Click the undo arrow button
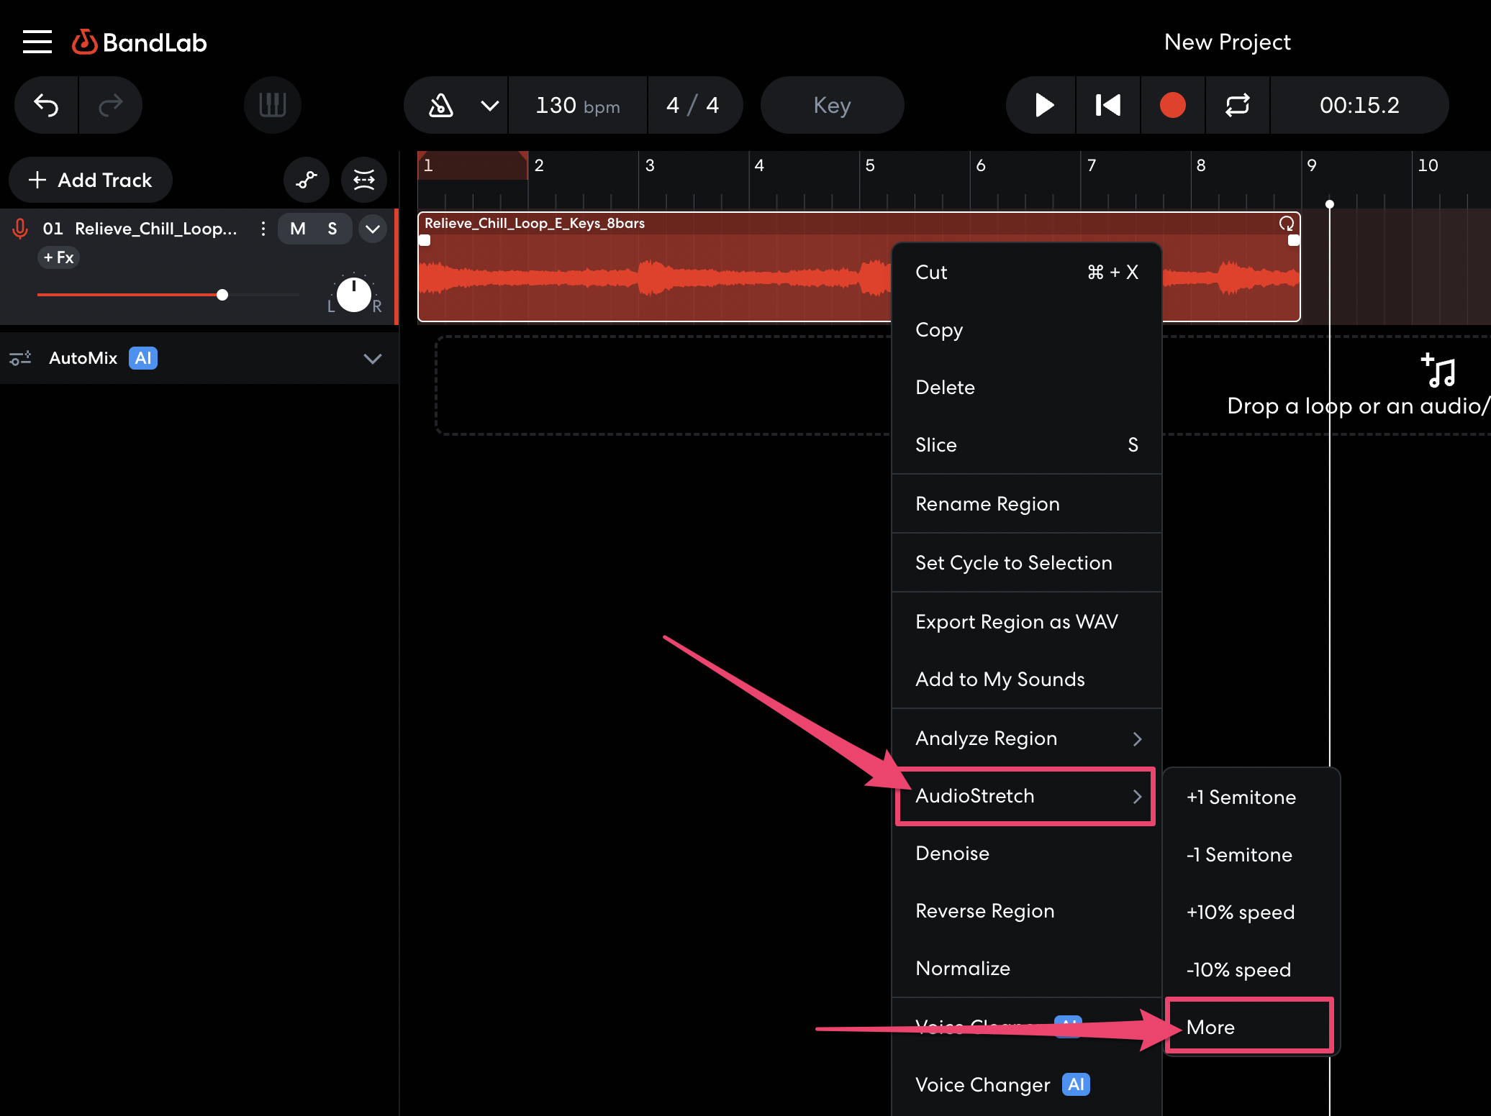1491x1116 pixels. (47, 106)
